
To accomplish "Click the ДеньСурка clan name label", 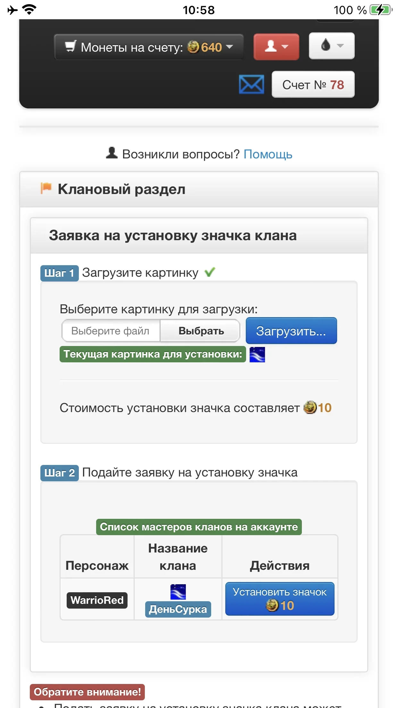I will (178, 609).
